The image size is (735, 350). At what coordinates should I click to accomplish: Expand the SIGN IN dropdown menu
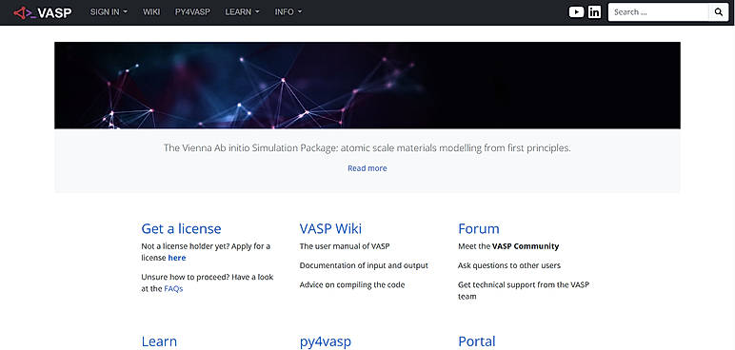pos(109,12)
